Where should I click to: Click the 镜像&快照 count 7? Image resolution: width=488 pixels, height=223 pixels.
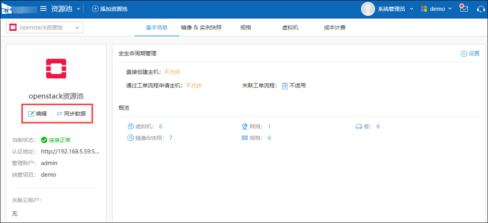tap(171, 138)
